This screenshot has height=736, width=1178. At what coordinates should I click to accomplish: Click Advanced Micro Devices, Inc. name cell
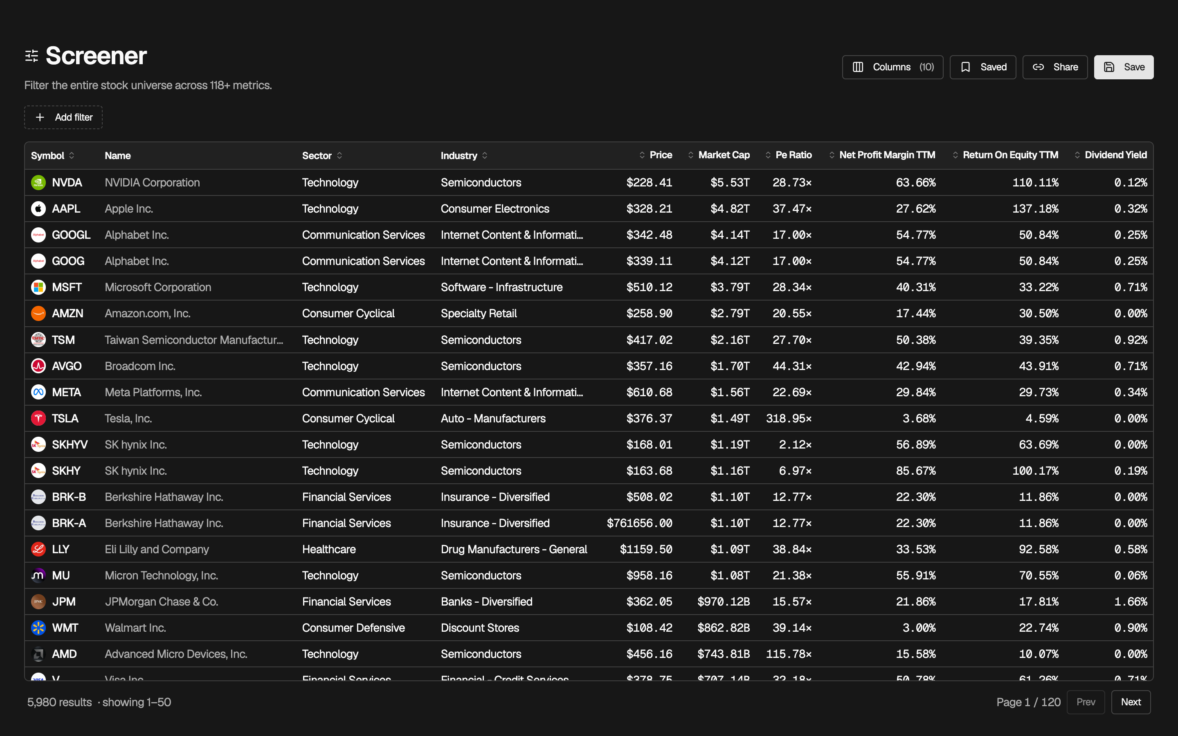(x=176, y=654)
